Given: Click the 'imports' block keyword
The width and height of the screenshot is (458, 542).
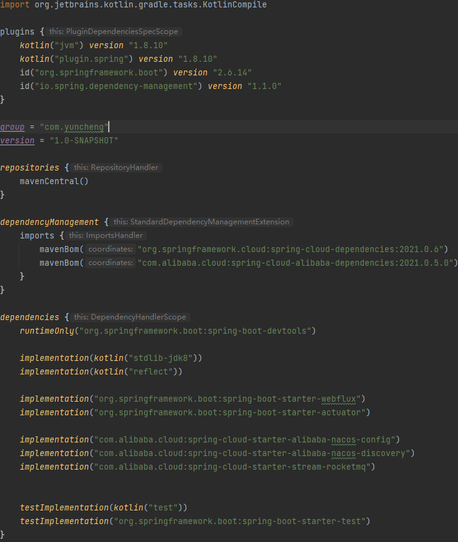Looking at the screenshot, I should pyautogui.click(x=37, y=235).
